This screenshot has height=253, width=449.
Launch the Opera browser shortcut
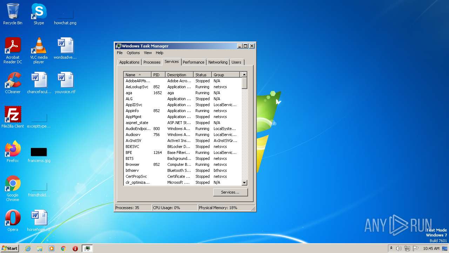(13, 221)
